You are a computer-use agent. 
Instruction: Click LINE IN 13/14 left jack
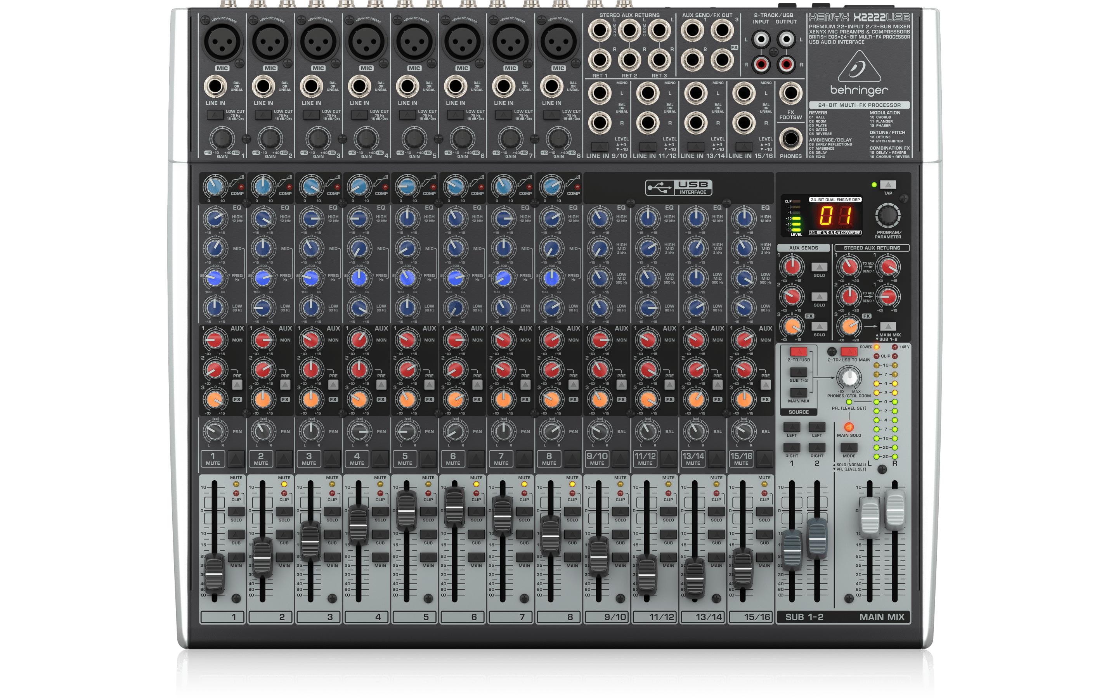(x=695, y=93)
